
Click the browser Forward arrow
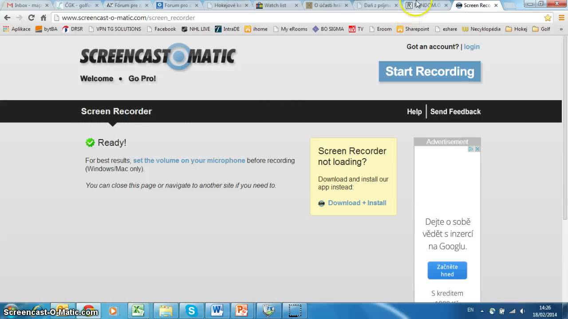pos(19,18)
